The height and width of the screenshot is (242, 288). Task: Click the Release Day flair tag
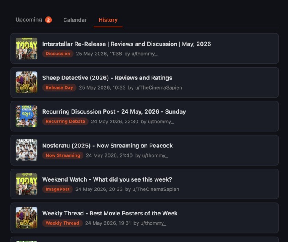59,87
